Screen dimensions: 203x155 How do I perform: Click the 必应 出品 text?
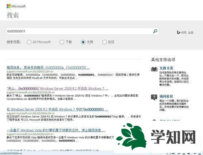click(x=187, y=32)
